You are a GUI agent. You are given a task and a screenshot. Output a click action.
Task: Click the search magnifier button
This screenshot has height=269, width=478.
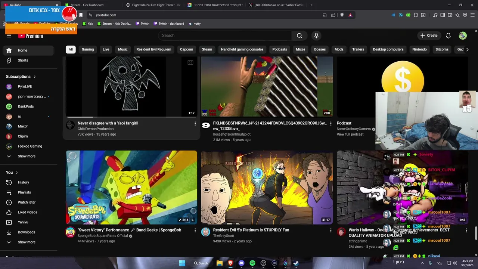coord(299,35)
